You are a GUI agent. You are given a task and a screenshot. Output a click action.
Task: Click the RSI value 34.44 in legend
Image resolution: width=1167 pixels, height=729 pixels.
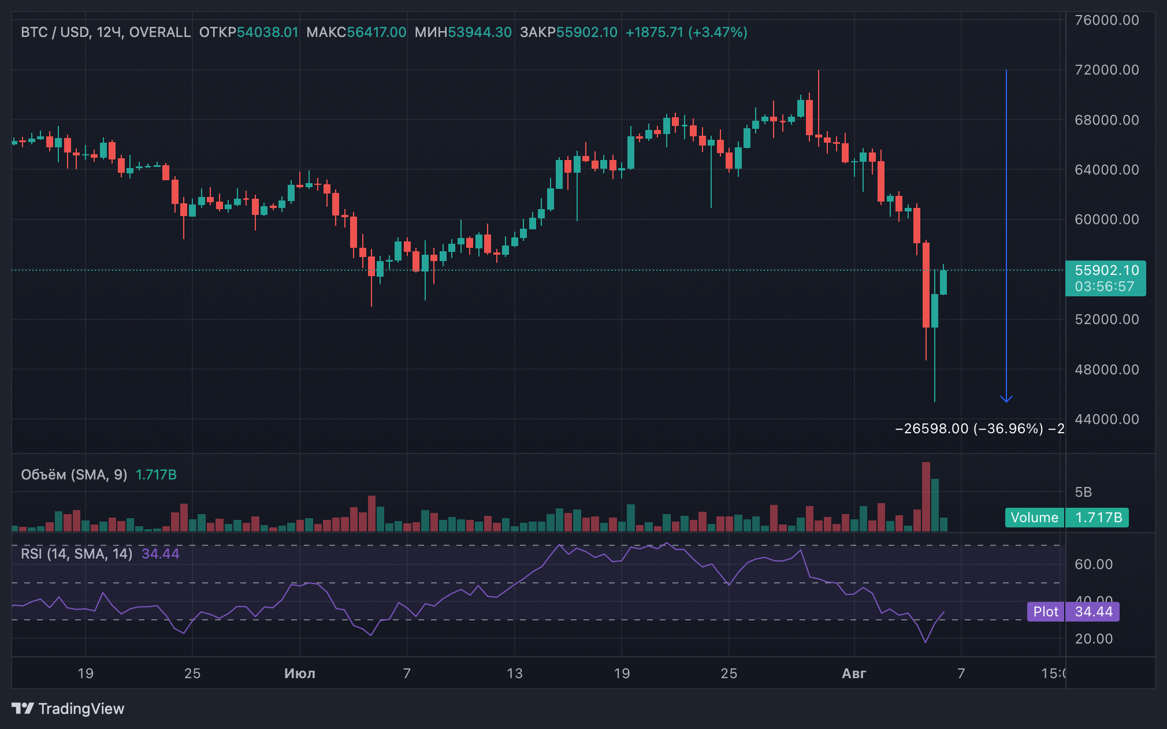[x=161, y=554]
